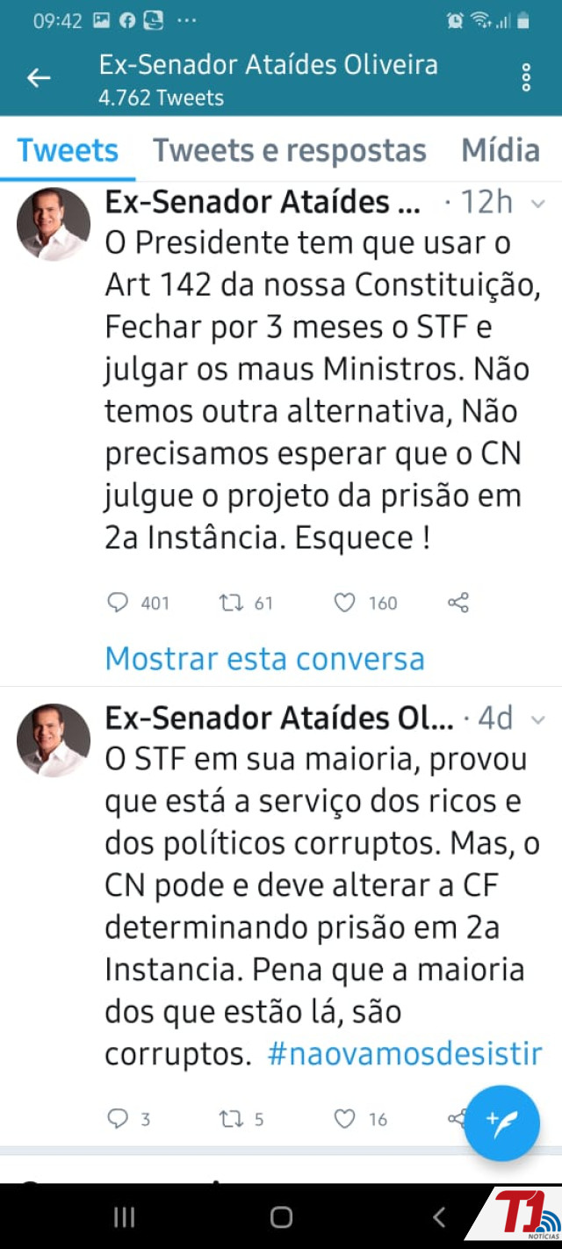Viewport: 562px width, 1249px height.
Task: Switch to Tweets e respostas tab
Action: [290, 150]
